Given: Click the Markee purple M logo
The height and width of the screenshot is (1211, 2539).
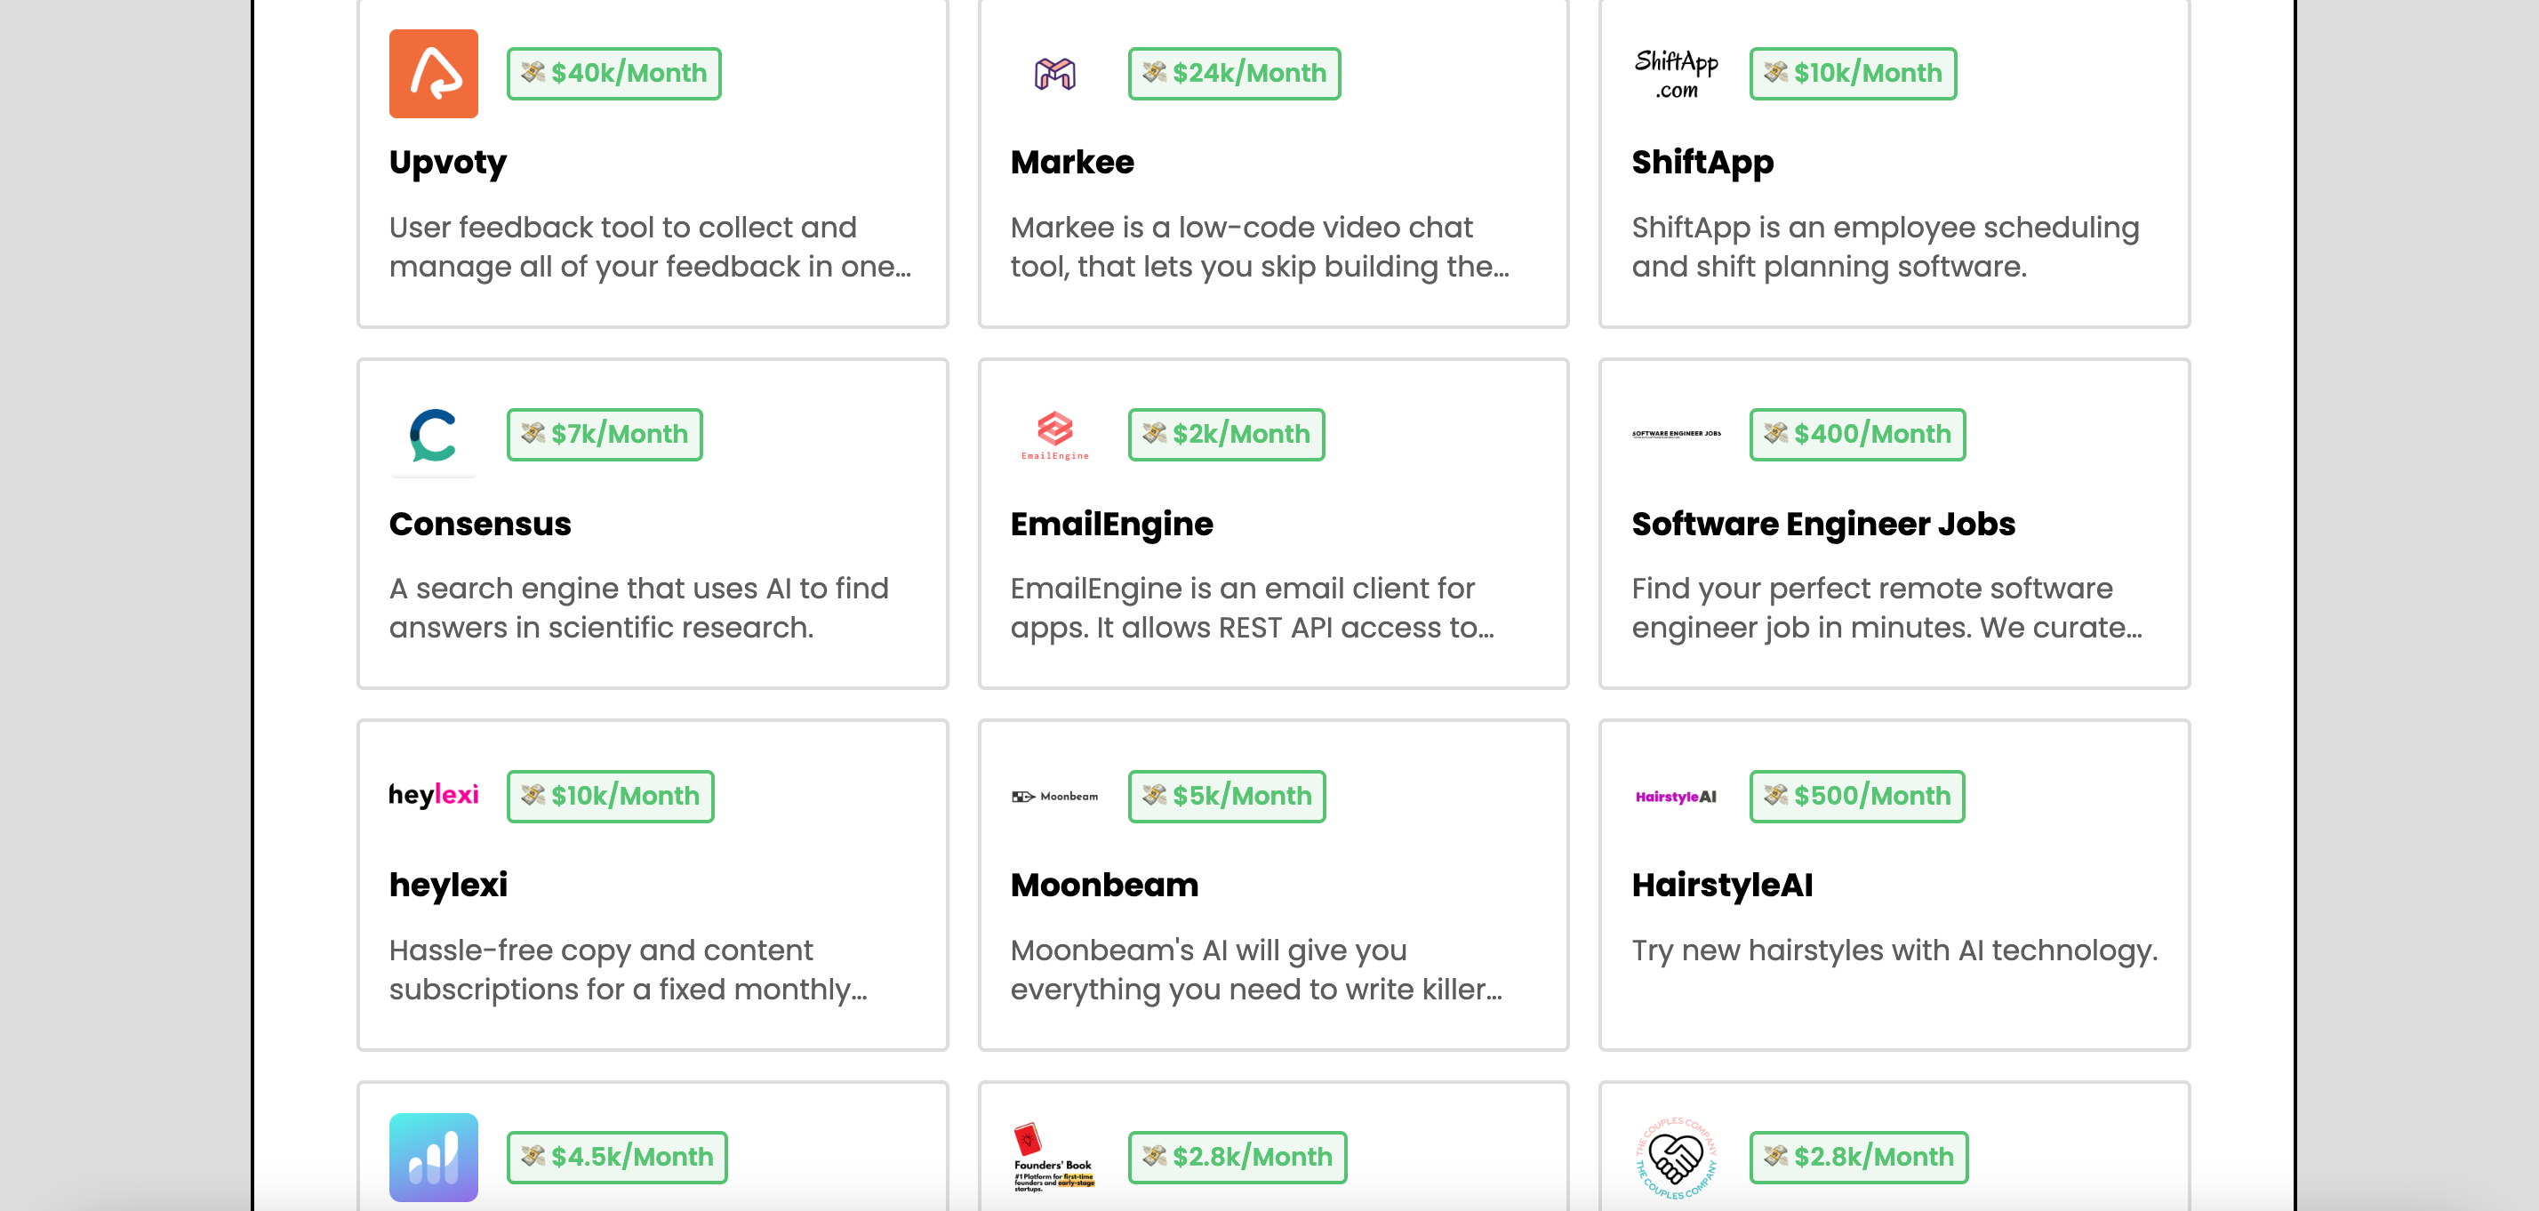Looking at the screenshot, I should (1053, 74).
